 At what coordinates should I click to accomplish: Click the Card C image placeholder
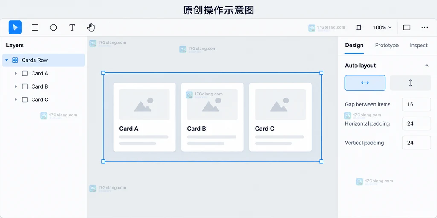[x=280, y=105]
